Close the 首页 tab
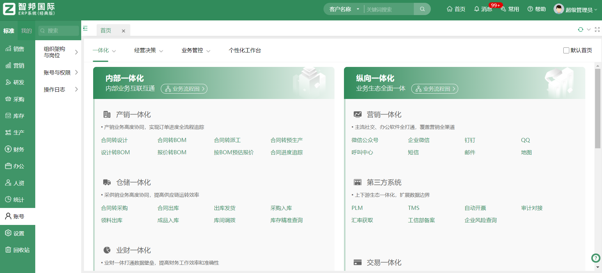The width and height of the screenshot is (602, 273). (x=123, y=31)
